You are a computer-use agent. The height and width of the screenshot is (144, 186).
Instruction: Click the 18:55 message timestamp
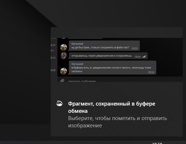point(135,48)
